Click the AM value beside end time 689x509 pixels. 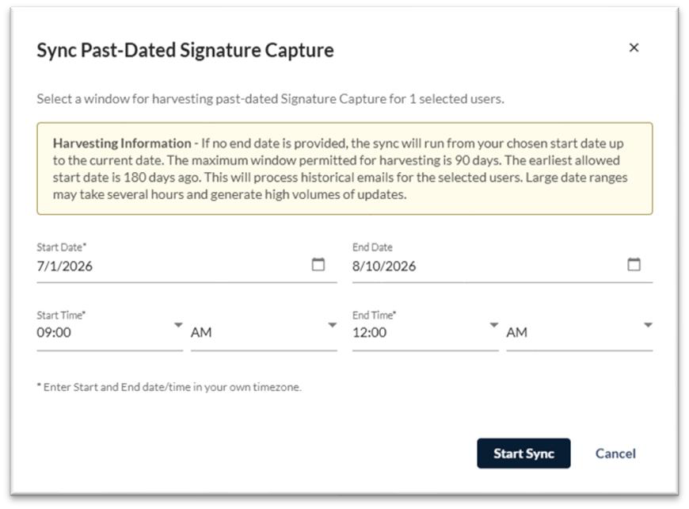579,332
